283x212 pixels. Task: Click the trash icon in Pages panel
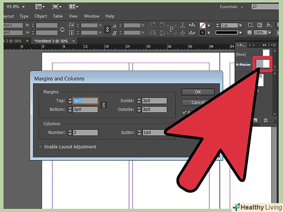click(x=266, y=121)
